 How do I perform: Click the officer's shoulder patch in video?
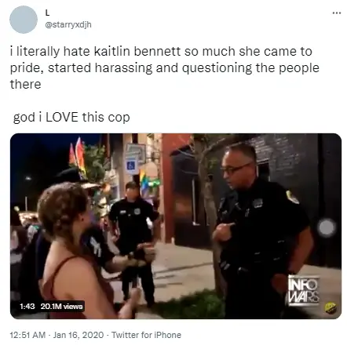coord(292,197)
